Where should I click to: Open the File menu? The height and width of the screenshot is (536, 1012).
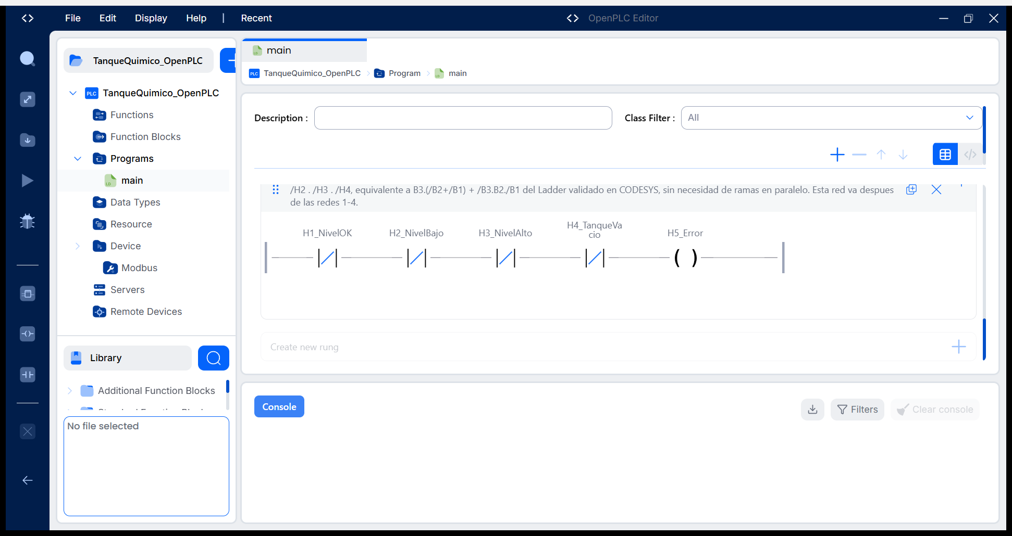click(x=73, y=18)
